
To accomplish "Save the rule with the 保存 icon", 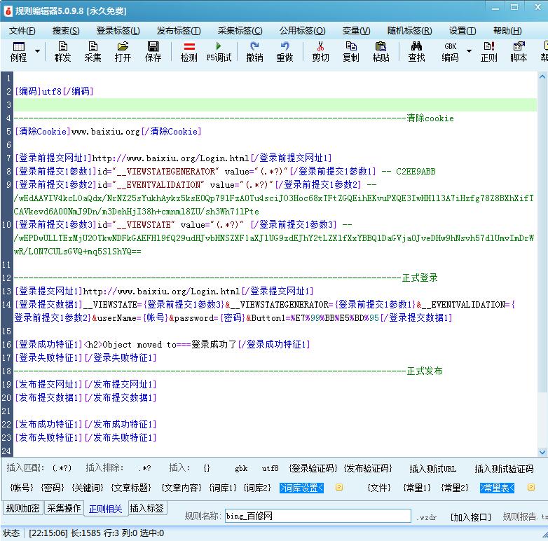I will [x=153, y=51].
